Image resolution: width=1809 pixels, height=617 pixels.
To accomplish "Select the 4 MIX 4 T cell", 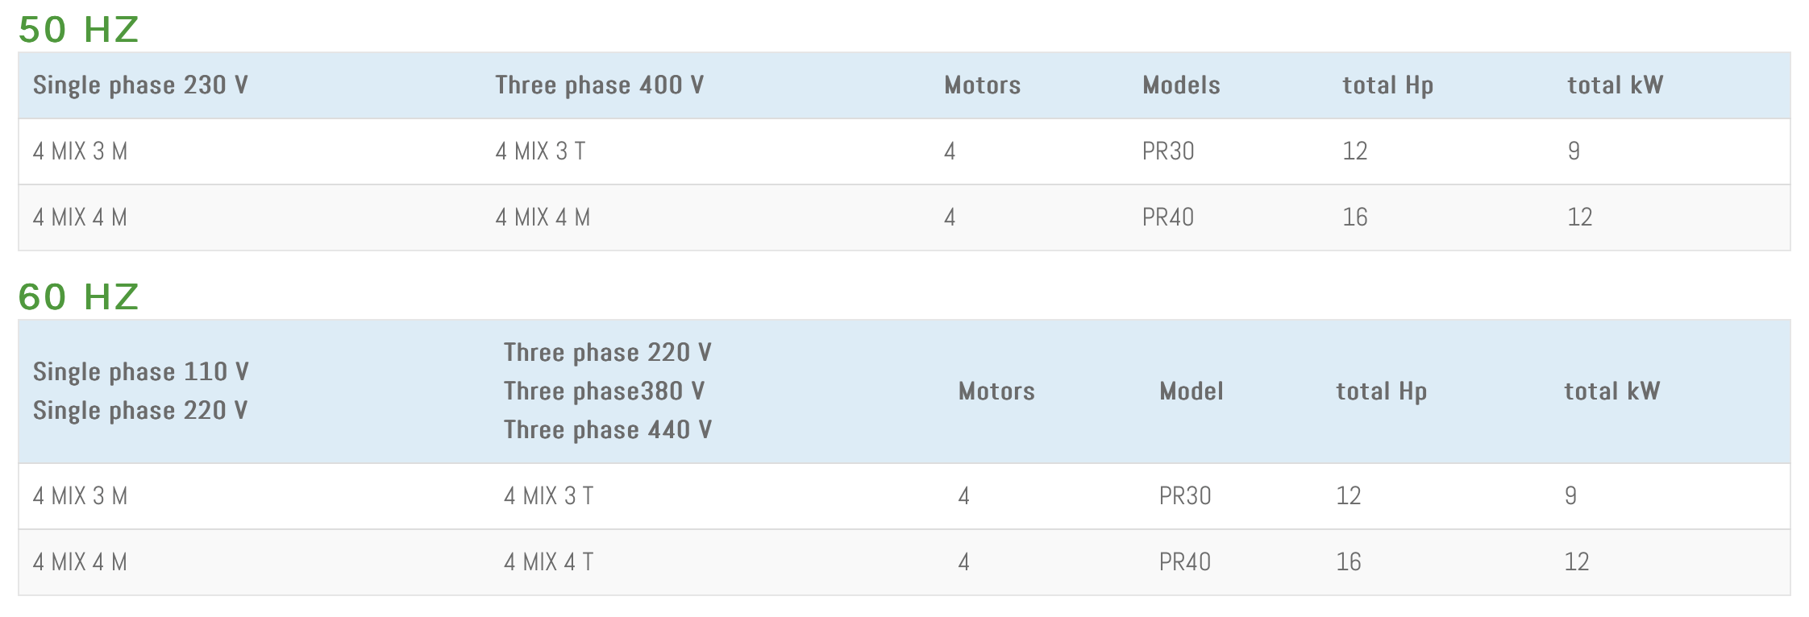I will click(x=548, y=562).
